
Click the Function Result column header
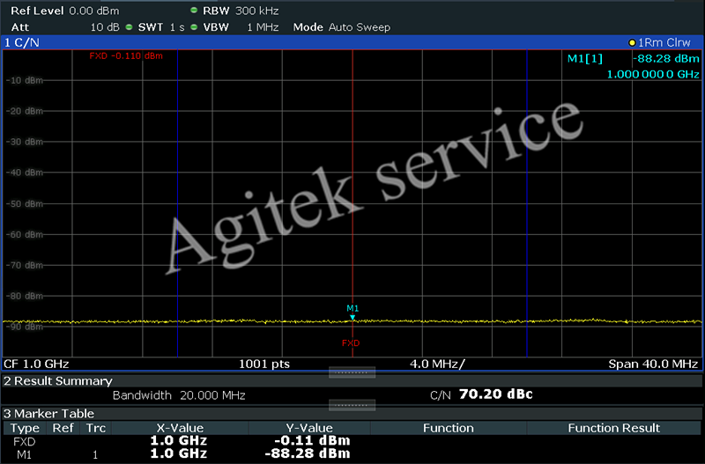(x=613, y=428)
